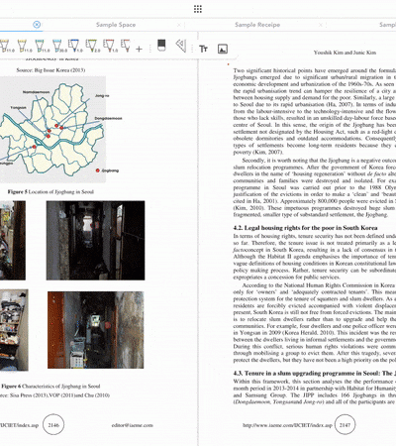The width and height of the screenshot is (396, 446).
Task: Select the unlabeled red pen before plus
Action: (126, 46)
